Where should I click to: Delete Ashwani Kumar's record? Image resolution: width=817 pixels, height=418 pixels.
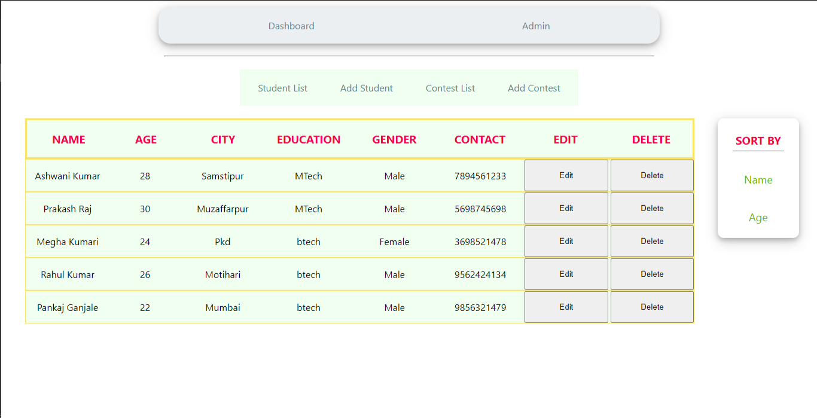click(x=651, y=175)
